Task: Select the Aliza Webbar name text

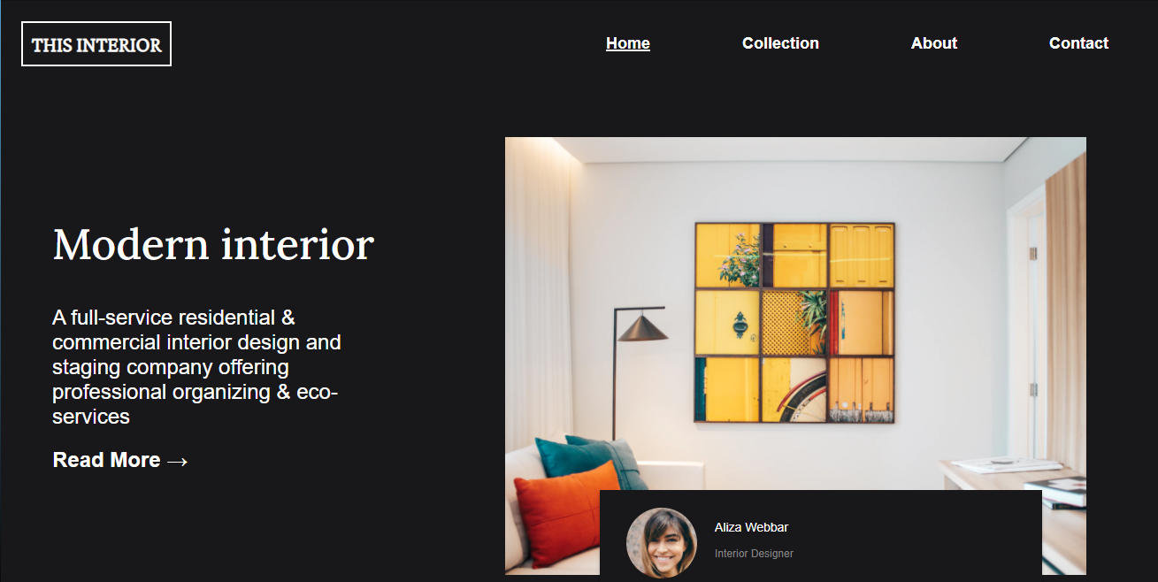Action: click(751, 527)
